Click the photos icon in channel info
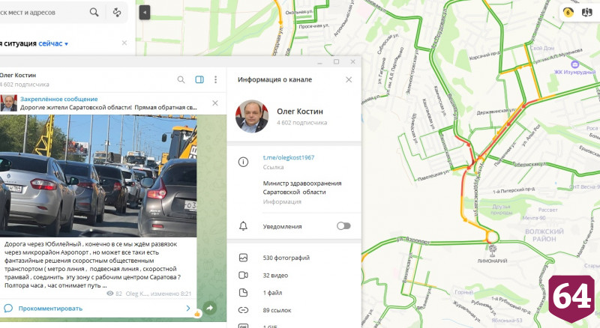Screen dimensions: 600x328 pos(243,258)
